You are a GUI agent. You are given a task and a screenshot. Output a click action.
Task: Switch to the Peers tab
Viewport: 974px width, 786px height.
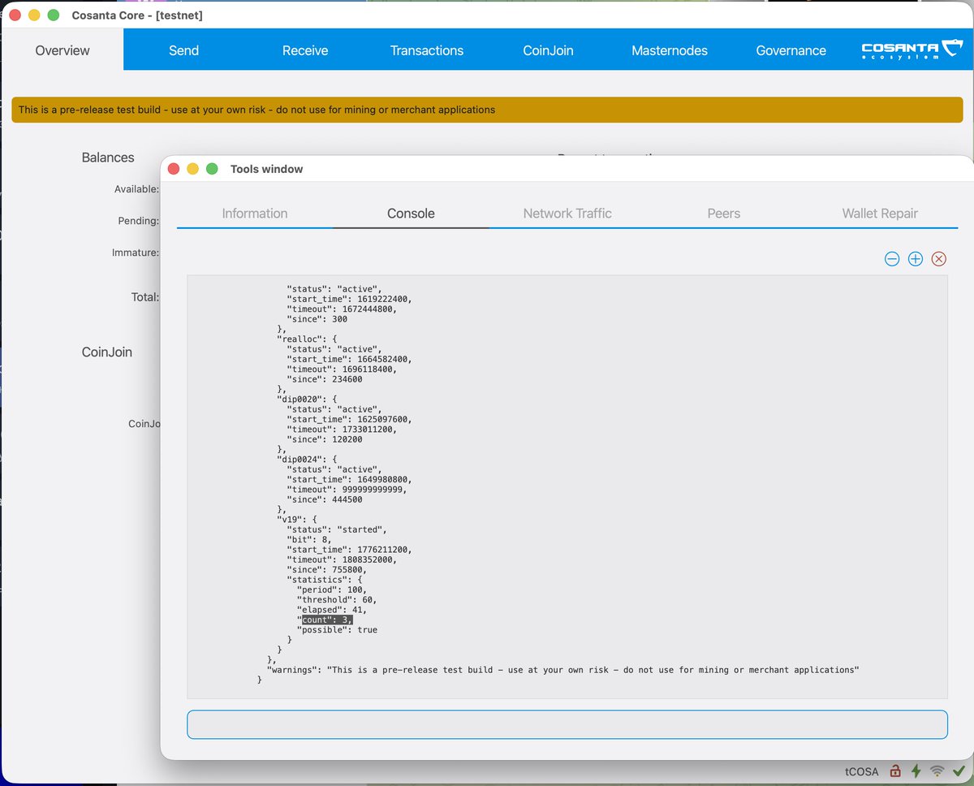[x=724, y=214]
